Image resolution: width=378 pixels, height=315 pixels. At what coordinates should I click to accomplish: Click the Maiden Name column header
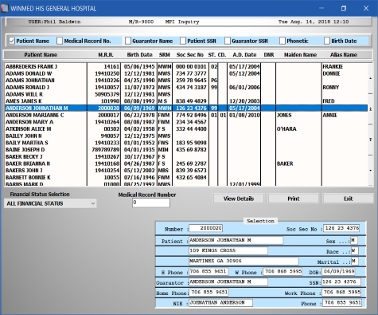[x=300, y=55]
